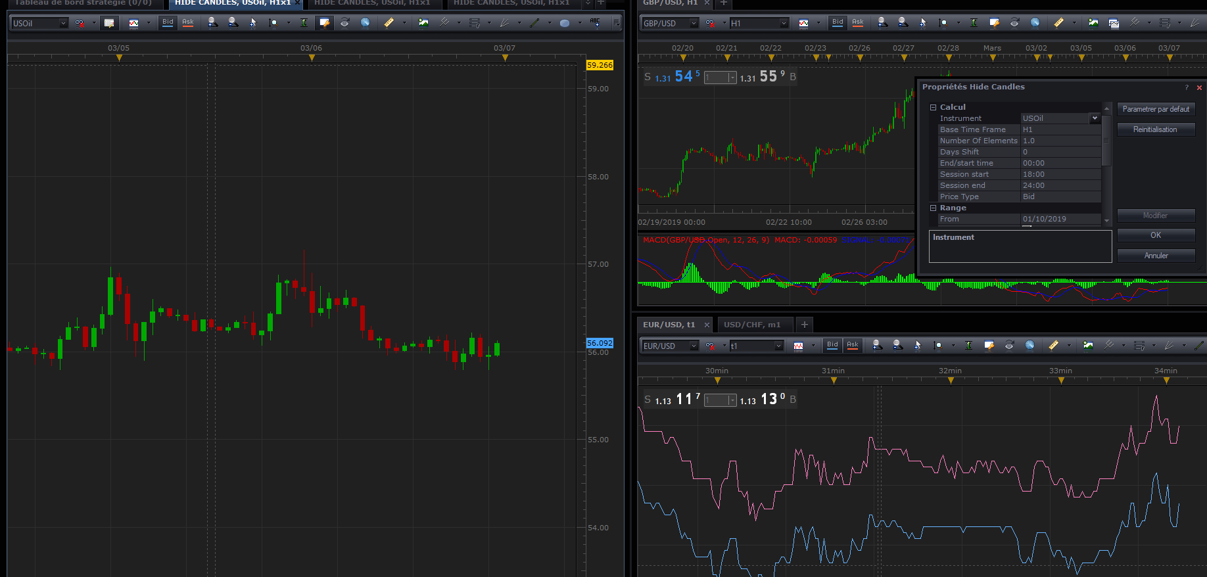The image size is (1207, 577).
Task: Click the zoom-out magnifier on GBP/USD chart toolbar
Action: (x=903, y=23)
